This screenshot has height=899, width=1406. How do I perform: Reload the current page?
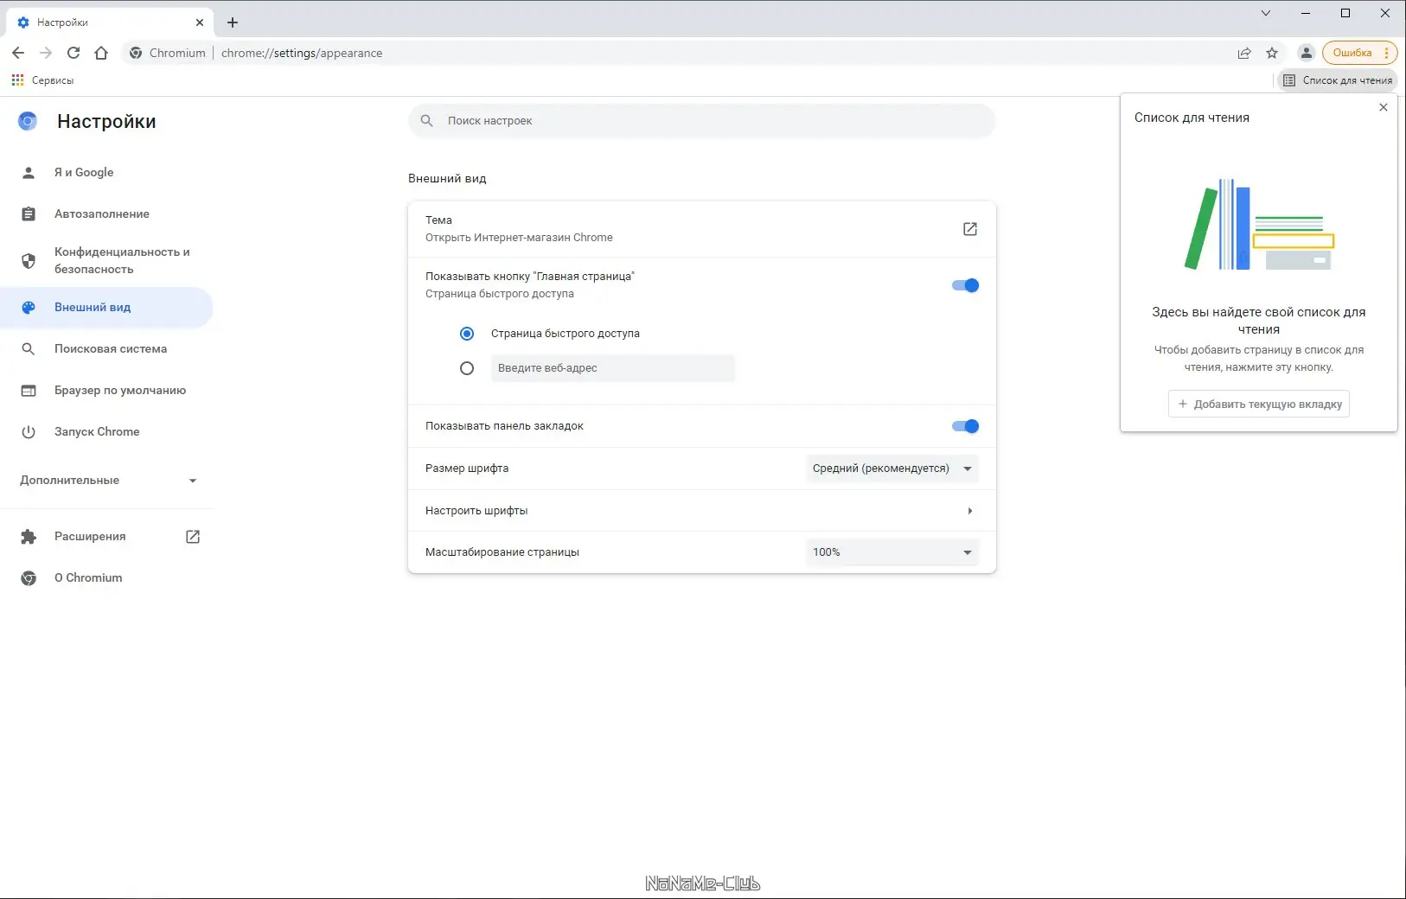(73, 53)
